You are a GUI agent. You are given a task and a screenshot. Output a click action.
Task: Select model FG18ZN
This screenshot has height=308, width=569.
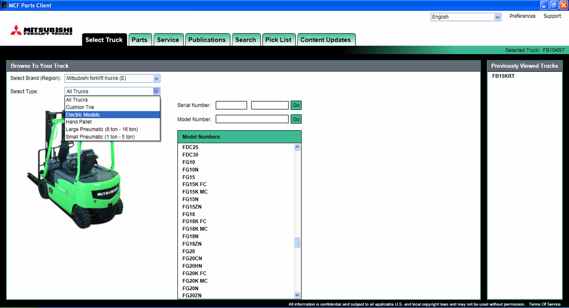click(192, 244)
